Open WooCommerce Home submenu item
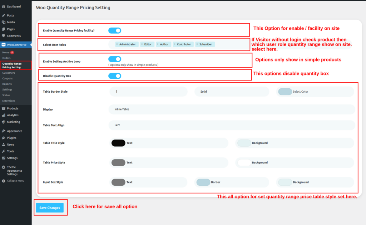The width and height of the screenshot is (366, 225). [x=6, y=52]
